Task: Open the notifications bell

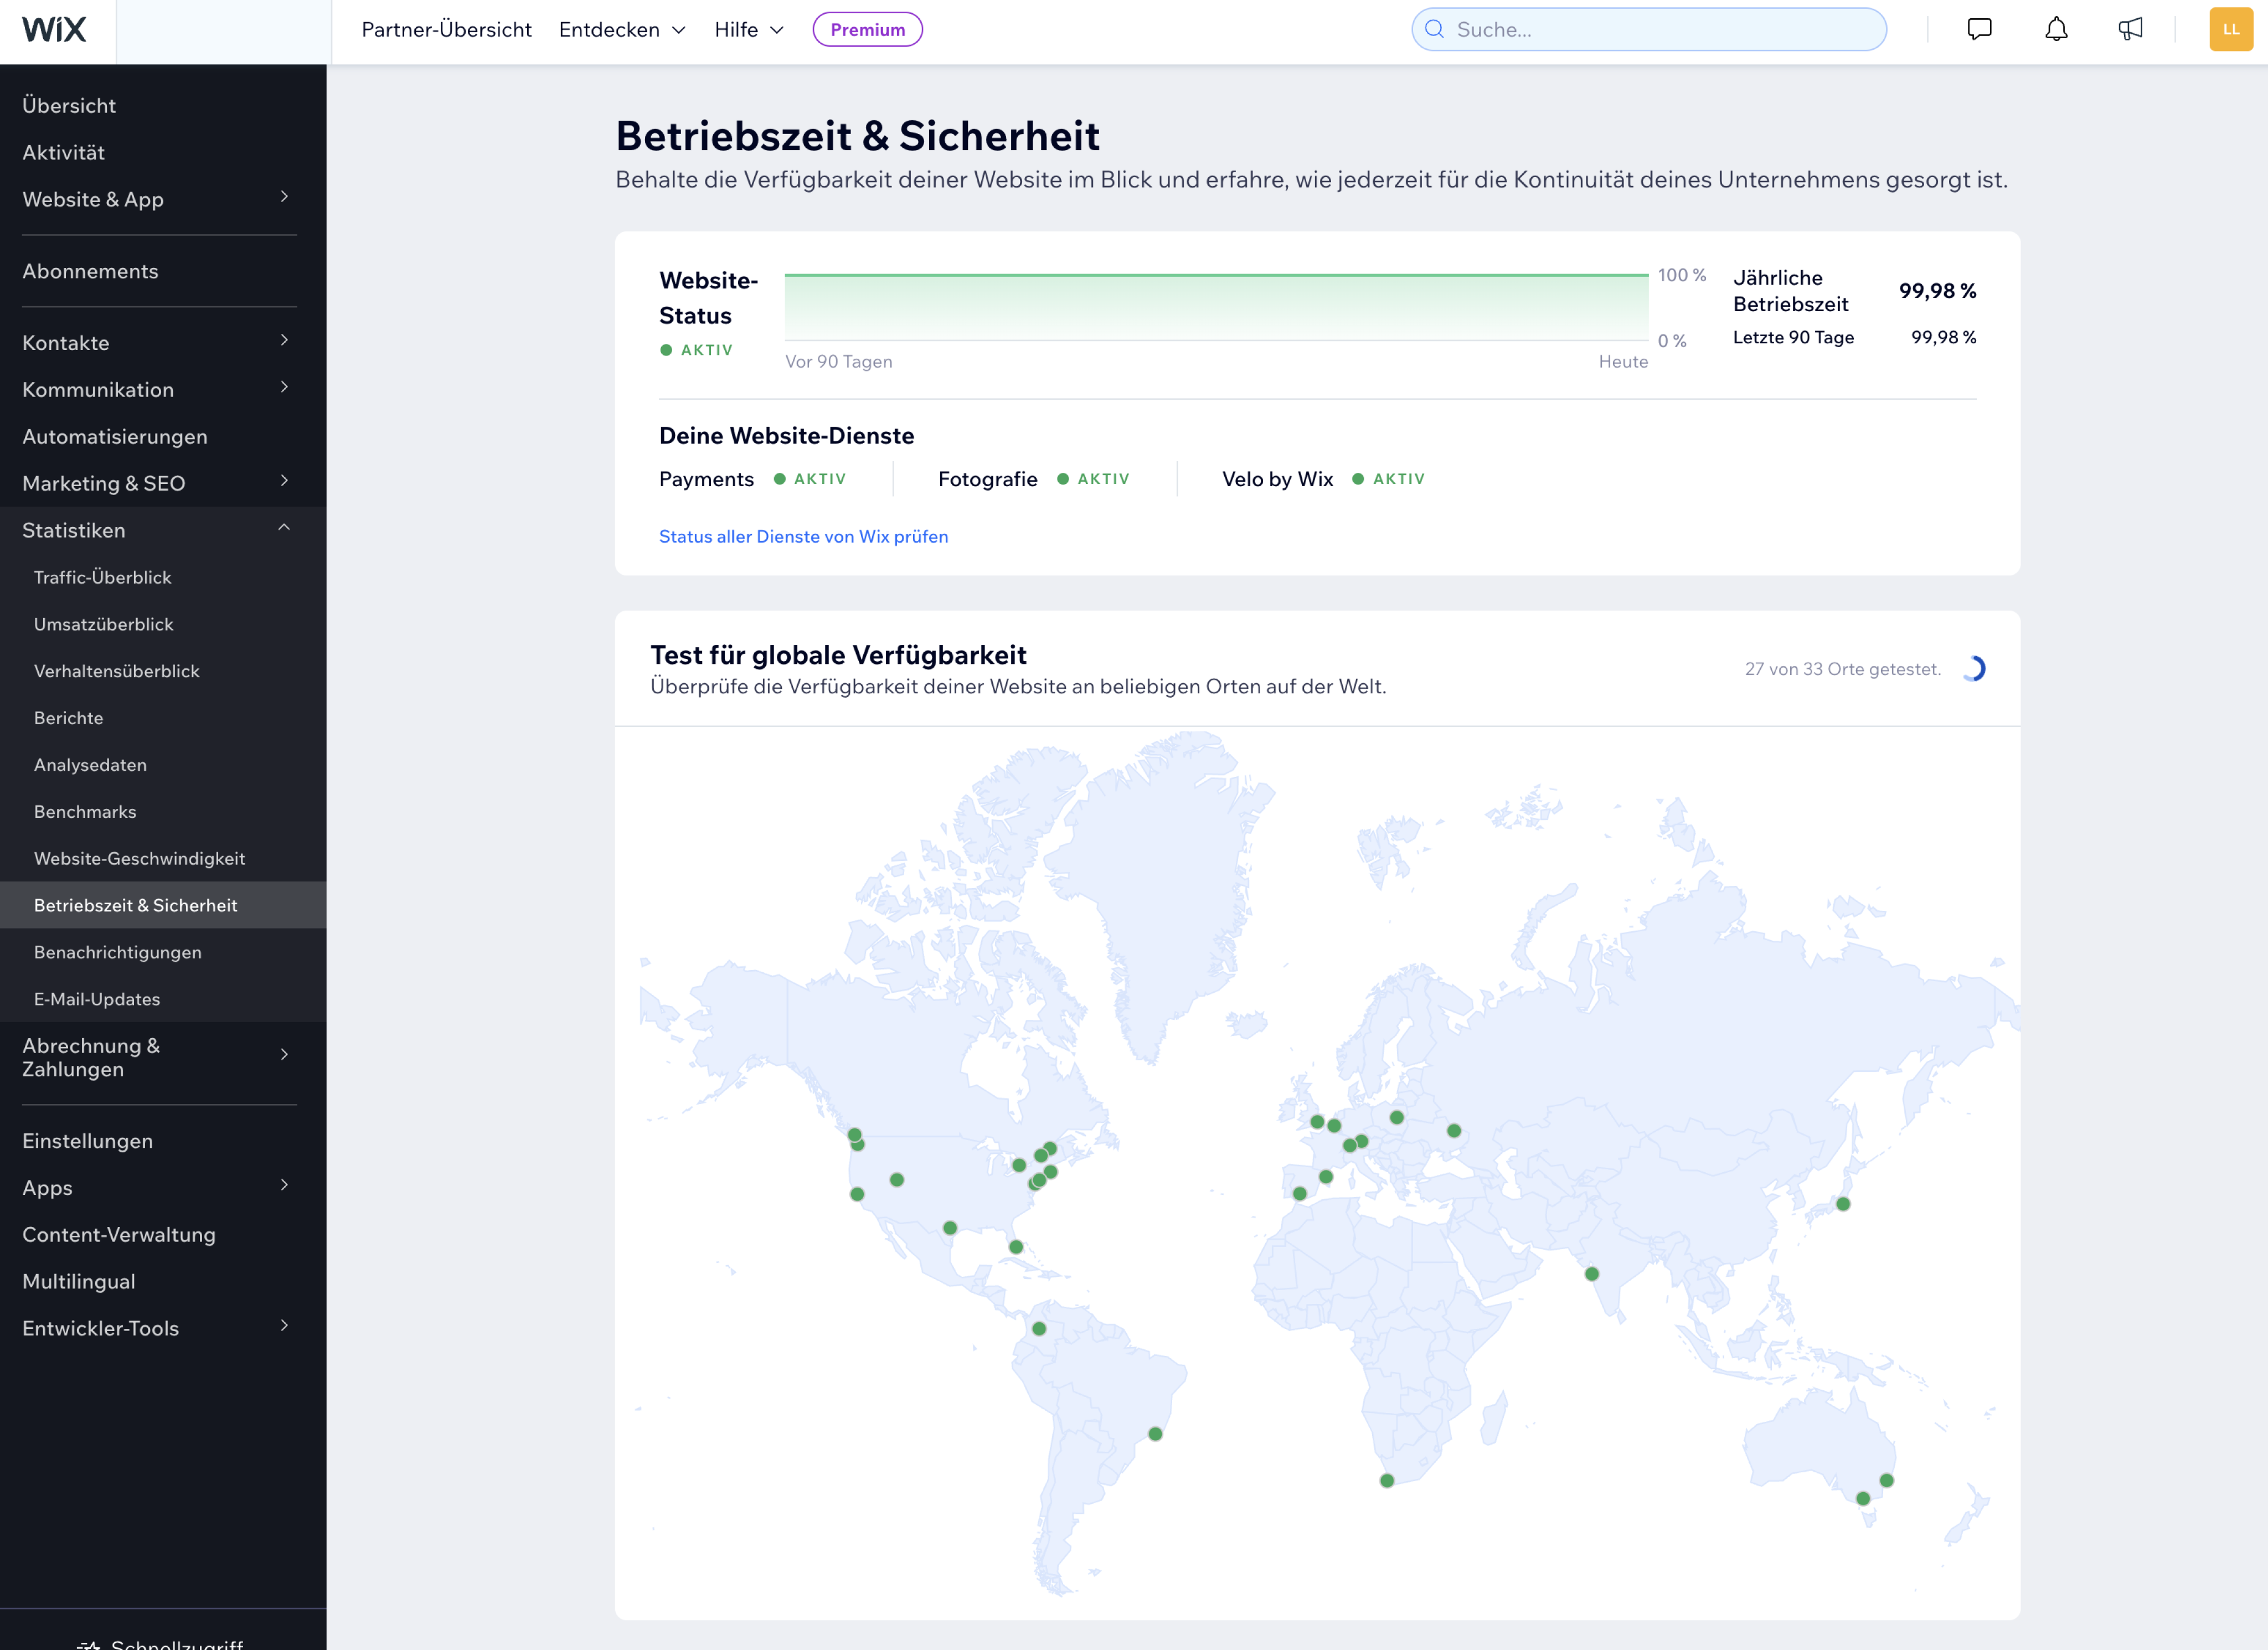Action: click(2056, 30)
